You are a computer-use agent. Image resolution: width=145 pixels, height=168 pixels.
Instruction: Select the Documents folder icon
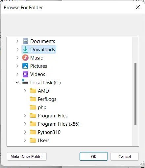pyautogui.click(x=25, y=41)
